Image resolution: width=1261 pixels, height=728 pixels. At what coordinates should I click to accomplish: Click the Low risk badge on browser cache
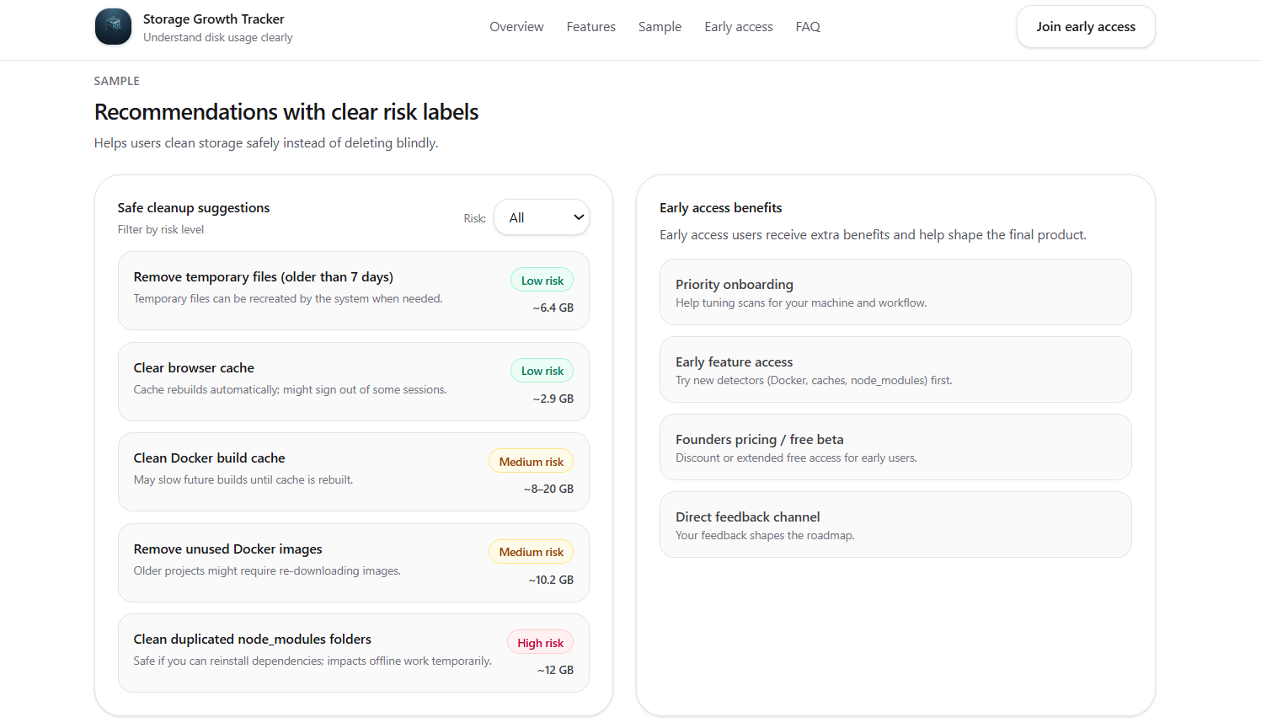pyautogui.click(x=542, y=371)
